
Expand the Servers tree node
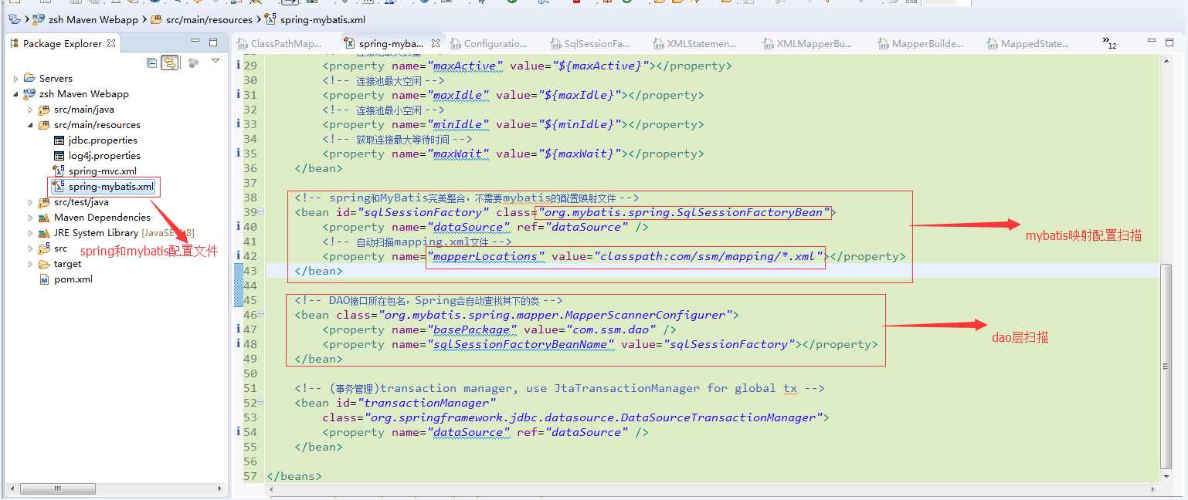click(x=15, y=79)
